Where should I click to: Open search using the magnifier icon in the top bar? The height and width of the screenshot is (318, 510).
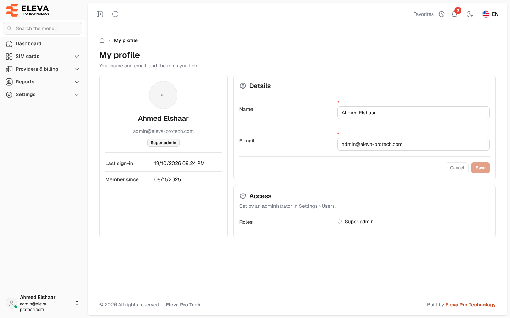(115, 14)
